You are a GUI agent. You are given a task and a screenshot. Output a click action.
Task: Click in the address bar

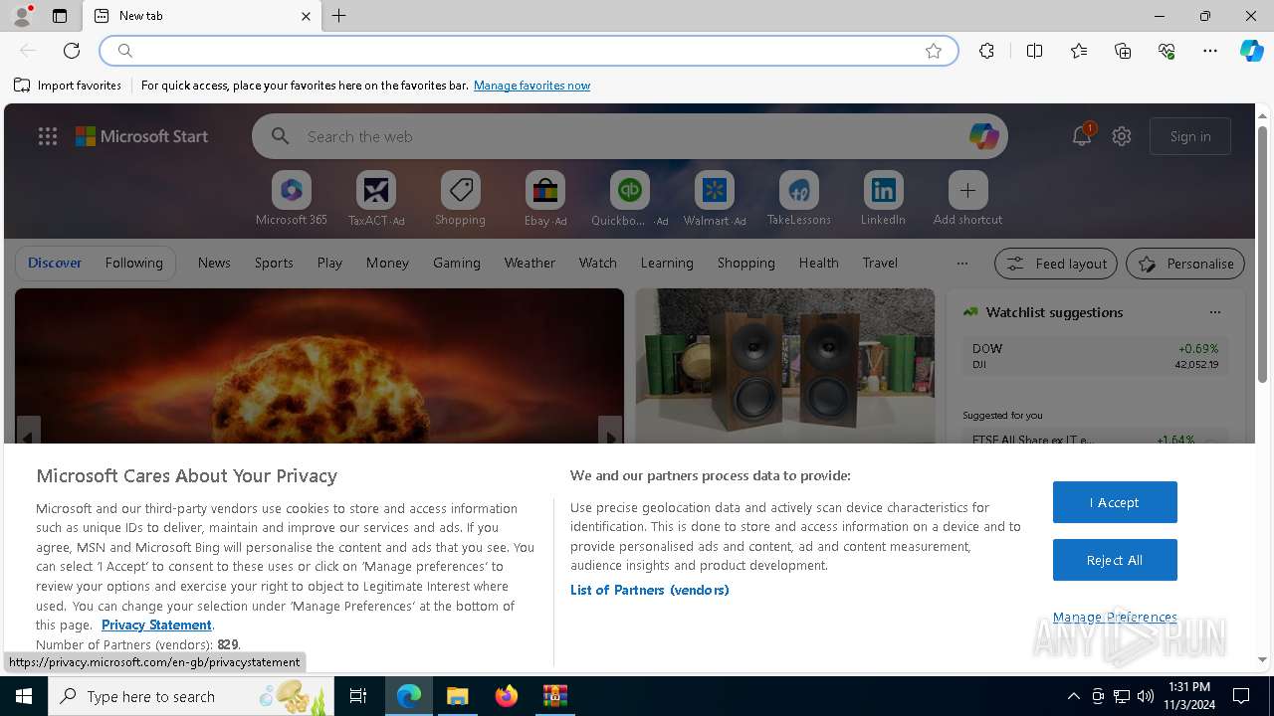click(x=528, y=51)
